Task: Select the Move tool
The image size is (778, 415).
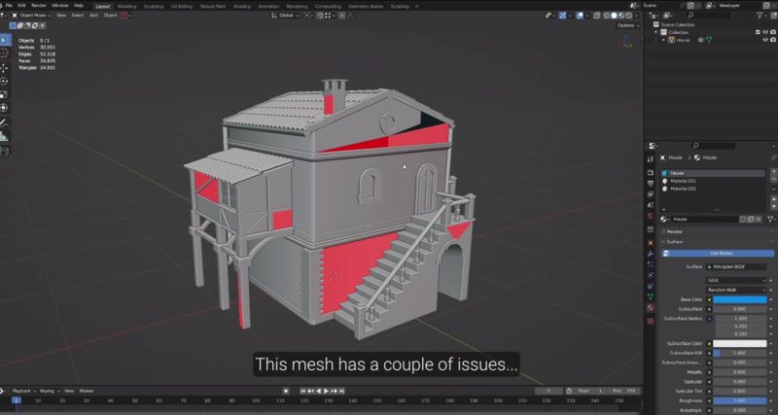Action: click(4, 68)
